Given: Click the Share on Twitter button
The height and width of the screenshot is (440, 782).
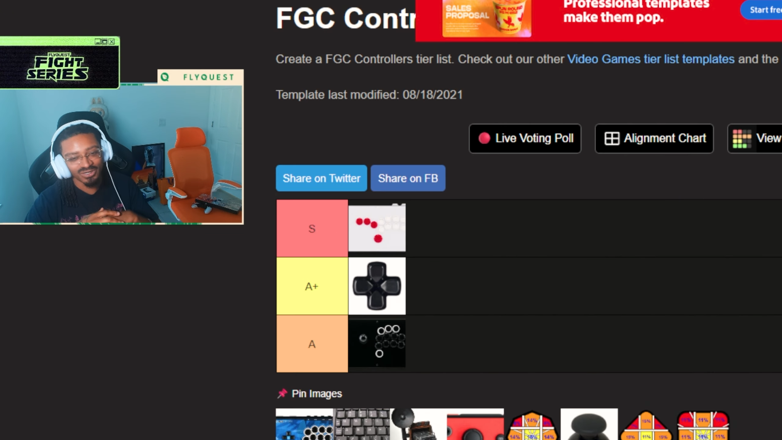Looking at the screenshot, I should [x=321, y=178].
